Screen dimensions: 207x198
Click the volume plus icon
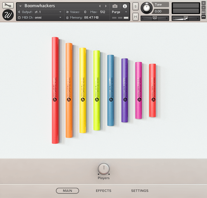click(198, 19)
